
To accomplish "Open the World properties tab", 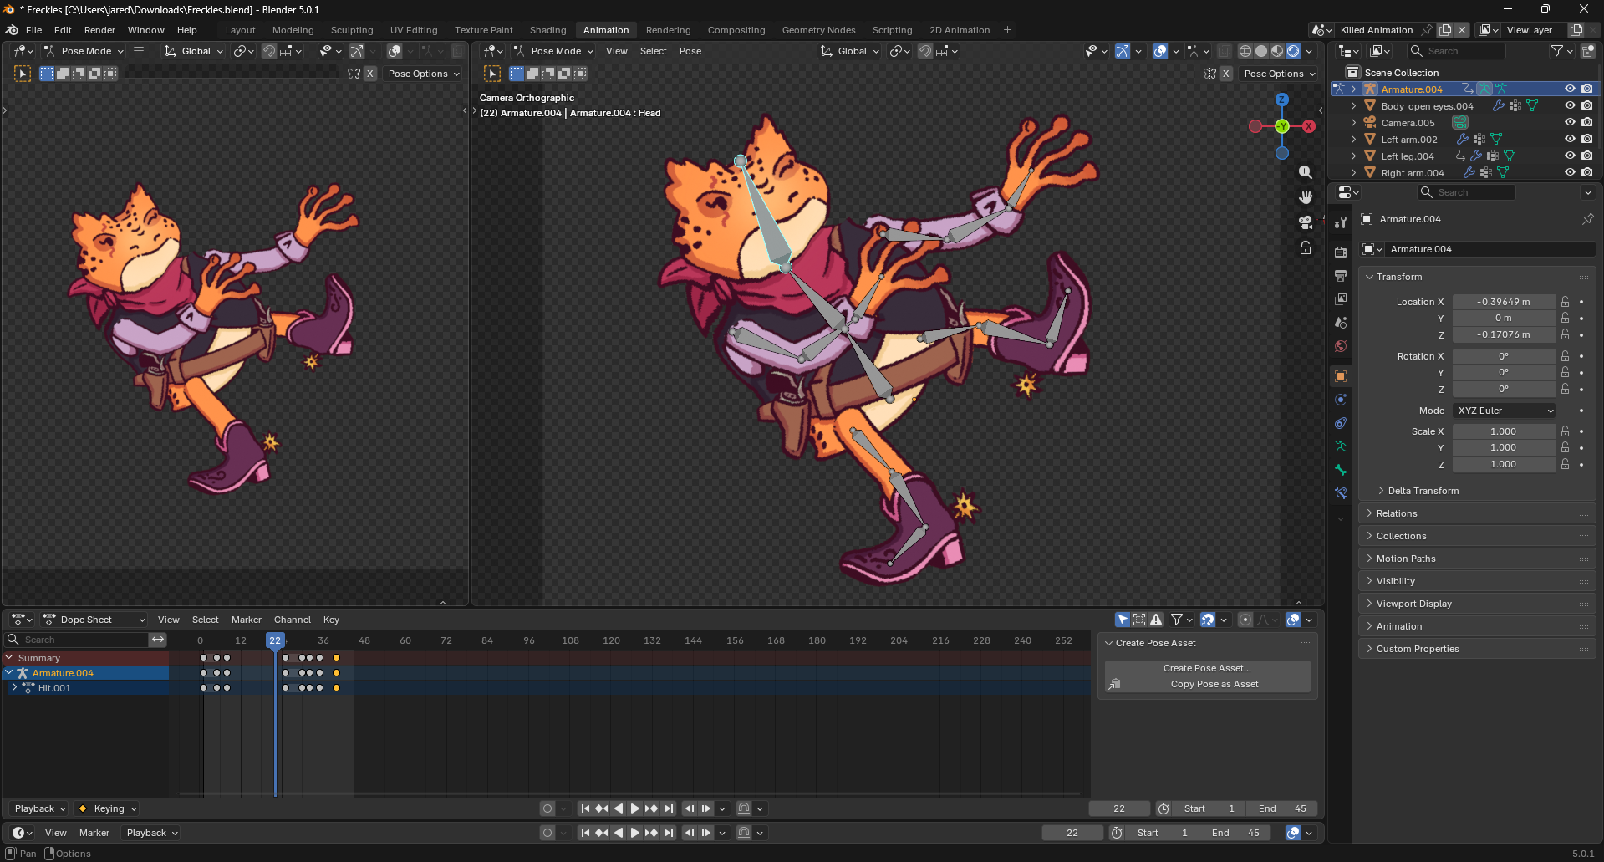I will (1341, 346).
